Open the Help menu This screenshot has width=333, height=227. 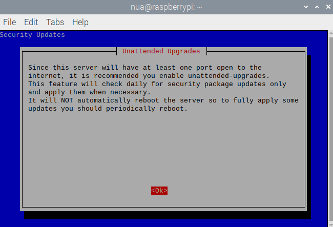(80, 22)
